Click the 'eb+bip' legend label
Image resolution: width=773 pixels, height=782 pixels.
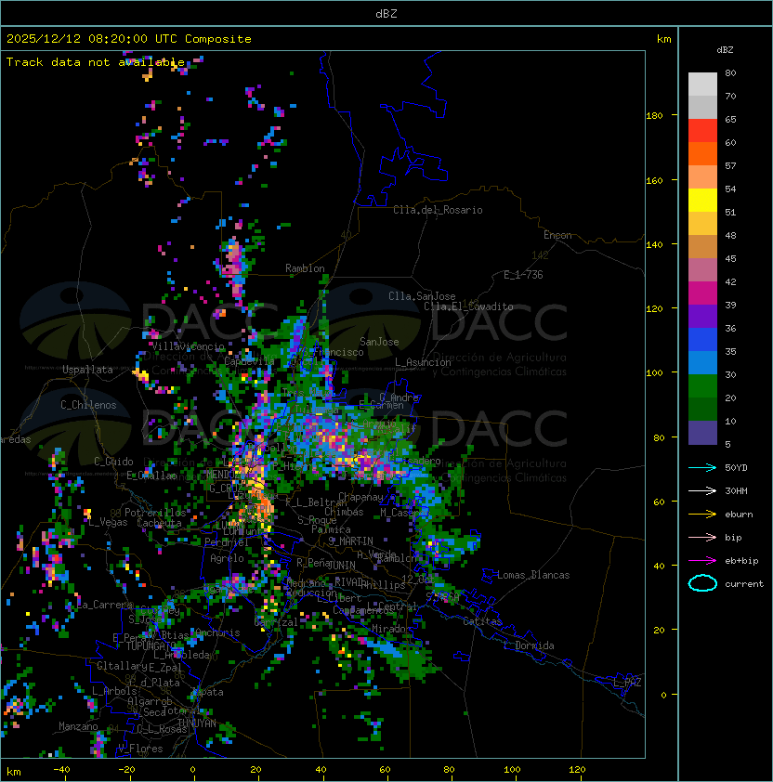tap(741, 561)
